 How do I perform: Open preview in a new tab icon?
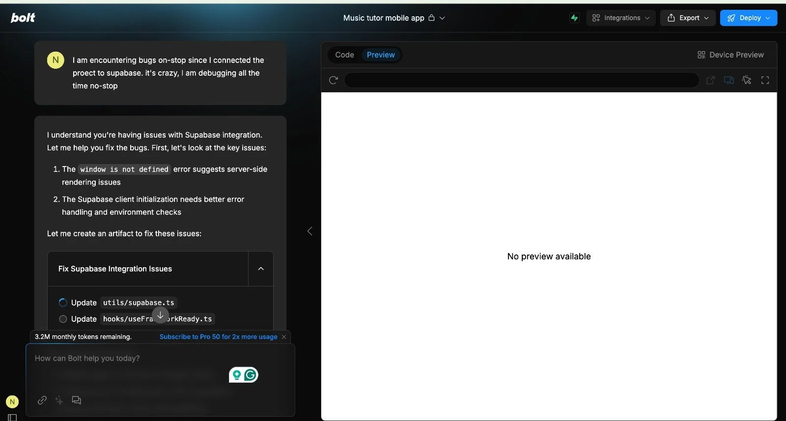[710, 80]
